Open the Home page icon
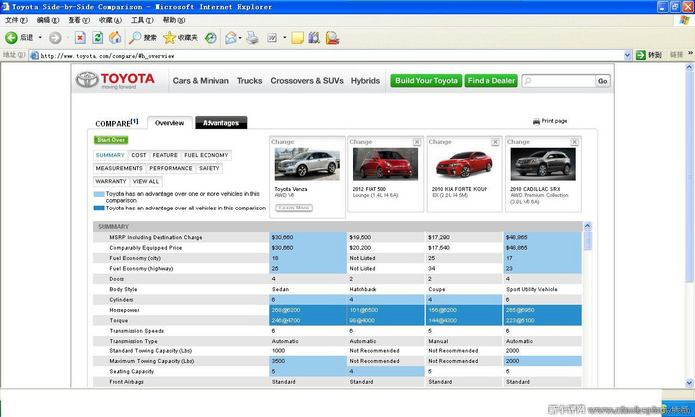The width and height of the screenshot is (695, 417). click(x=115, y=38)
